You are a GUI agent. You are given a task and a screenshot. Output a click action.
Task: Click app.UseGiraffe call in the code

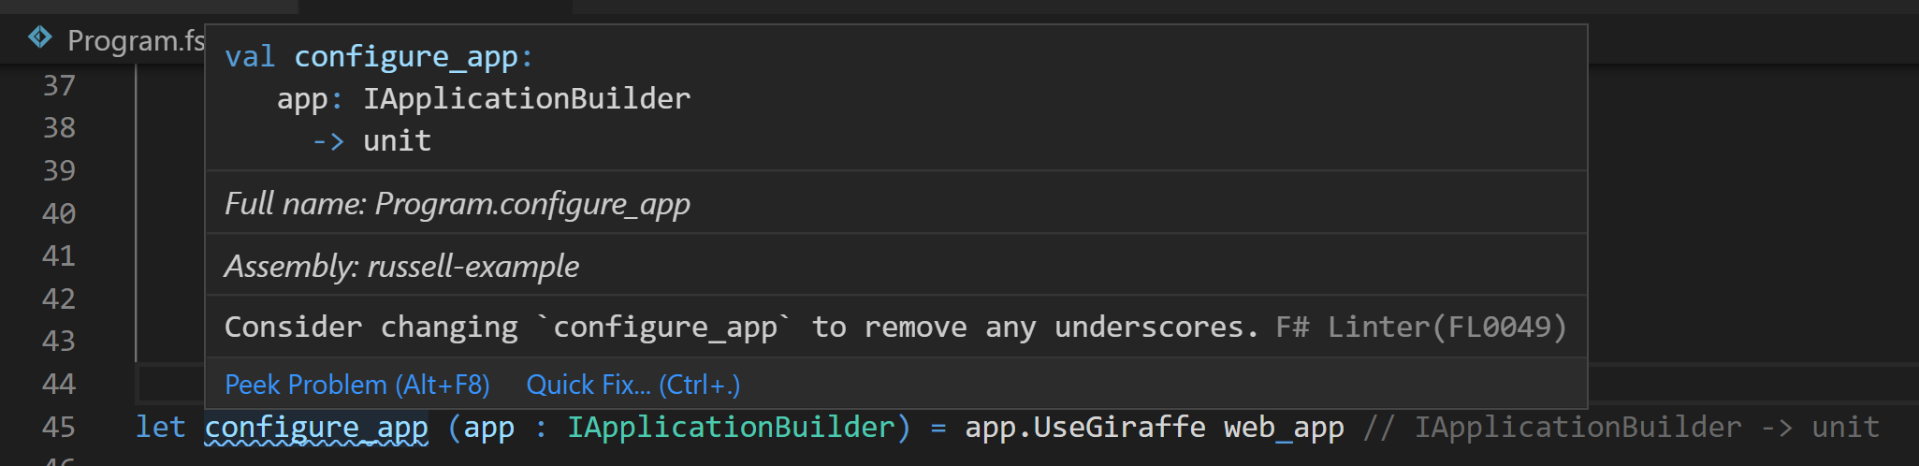(1085, 427)
